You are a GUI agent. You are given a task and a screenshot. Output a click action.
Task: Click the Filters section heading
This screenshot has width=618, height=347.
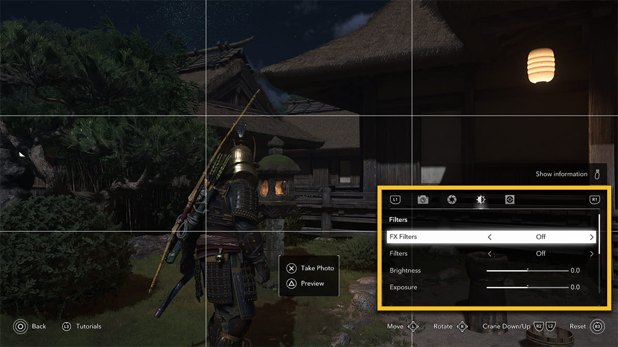[x=399, y=220]
